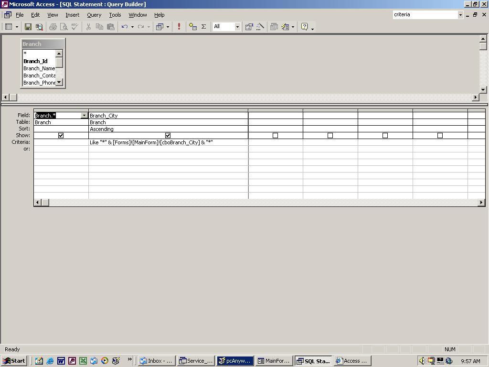Launch Excel from quick launch bar
The width and height of the screenshot is (489, 367).
pos(83,361)
